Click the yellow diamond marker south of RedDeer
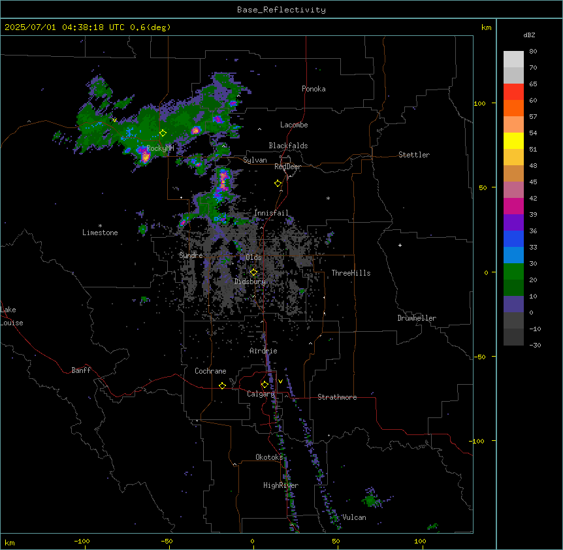Viewport: 563px width, 550px height. [x=278, y=184]
